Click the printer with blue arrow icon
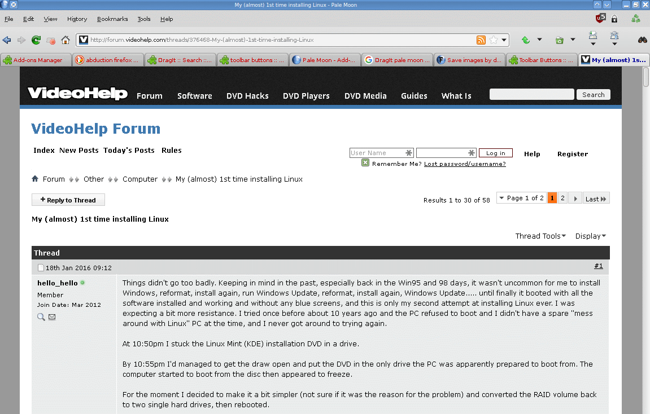Screen dimensions: 650x414 [x=614, y=36]
